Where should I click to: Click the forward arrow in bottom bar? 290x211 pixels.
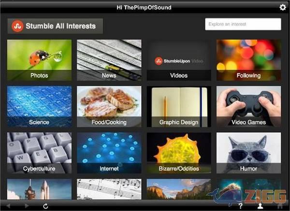[27, 206]
